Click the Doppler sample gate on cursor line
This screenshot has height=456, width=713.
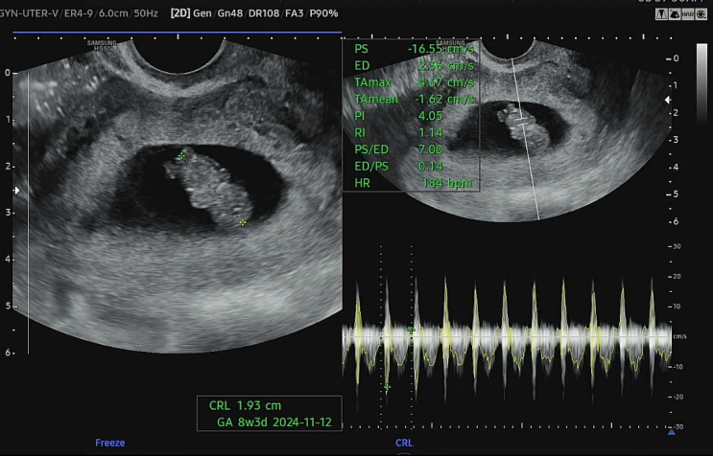point(522,121)
